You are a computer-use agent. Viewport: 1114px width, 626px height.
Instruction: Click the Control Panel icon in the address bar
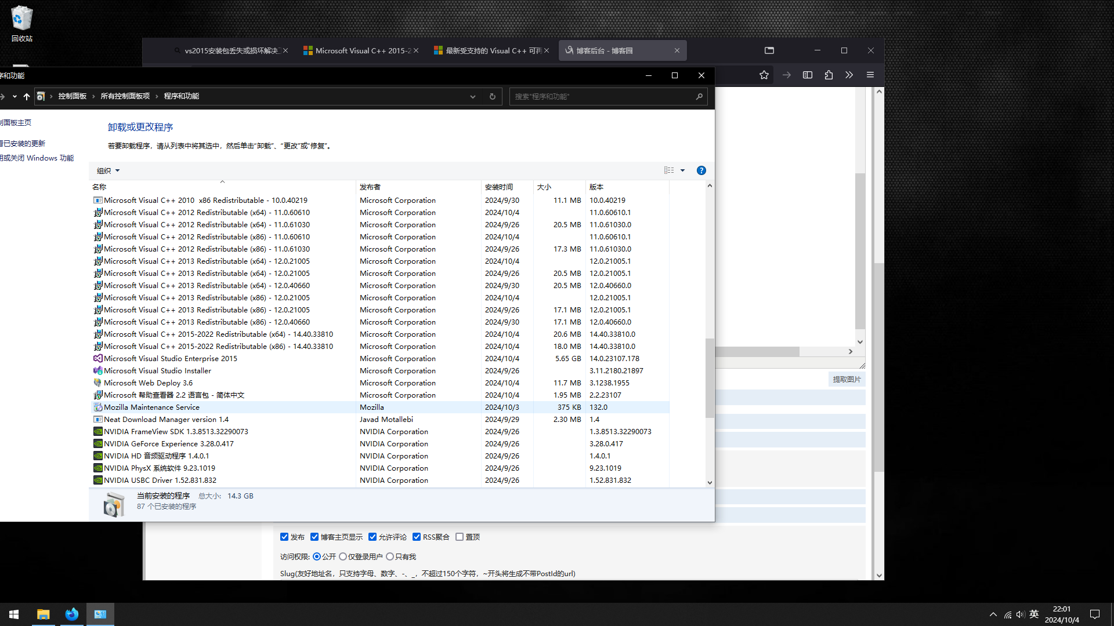click(x=41, y=96)
